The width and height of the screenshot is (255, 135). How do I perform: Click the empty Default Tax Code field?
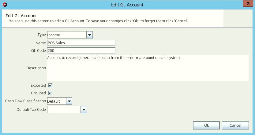[x=64, y=110]
